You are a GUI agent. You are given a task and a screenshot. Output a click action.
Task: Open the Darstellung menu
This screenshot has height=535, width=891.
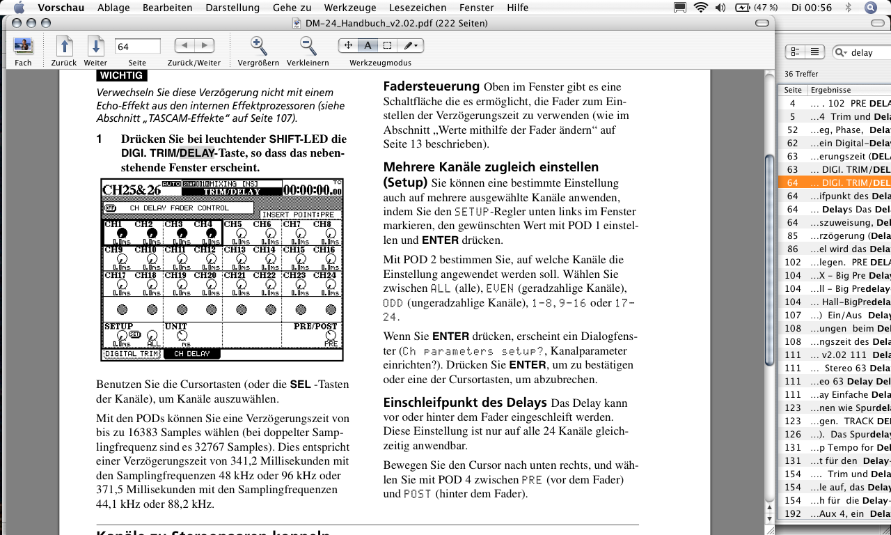coord(232,8)
